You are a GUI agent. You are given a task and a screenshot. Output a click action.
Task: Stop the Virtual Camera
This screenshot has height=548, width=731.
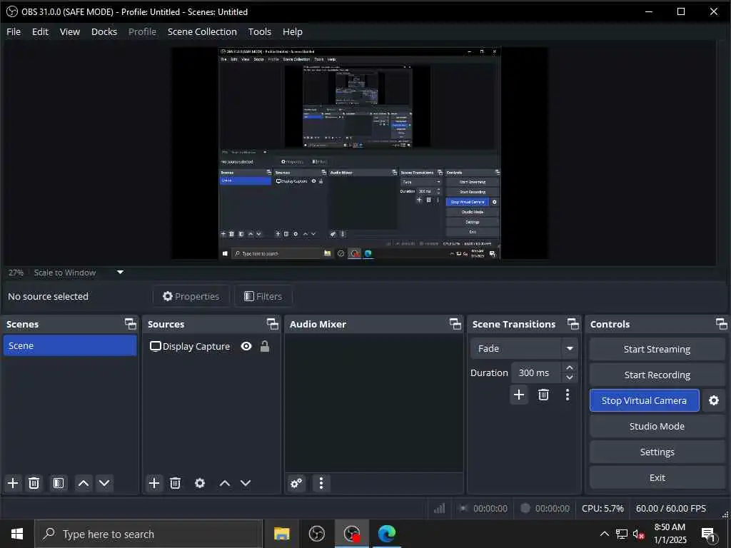[645, 400]
